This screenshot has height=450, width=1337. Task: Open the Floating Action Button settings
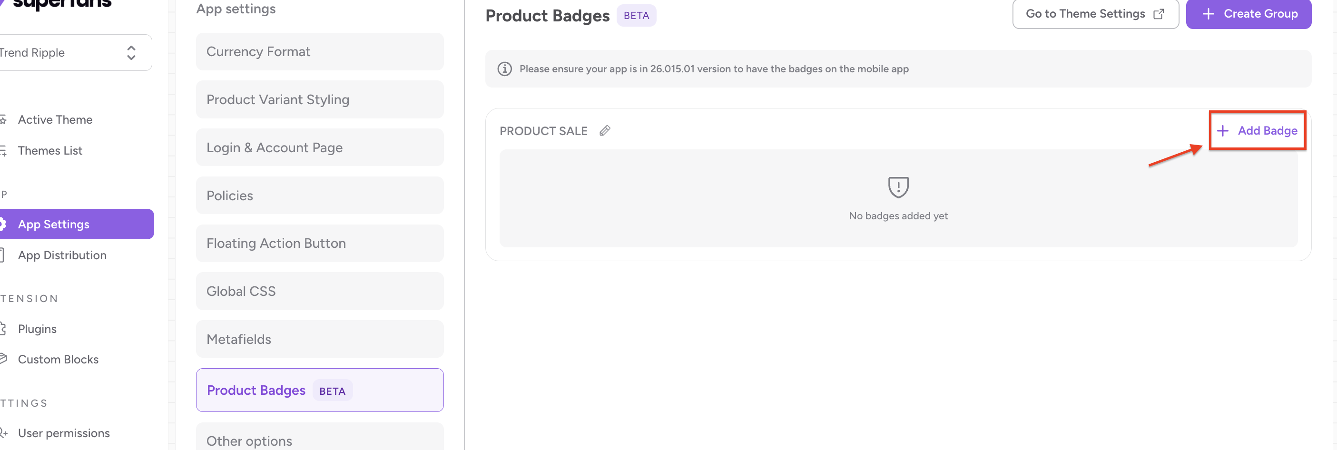pos(319,244)
